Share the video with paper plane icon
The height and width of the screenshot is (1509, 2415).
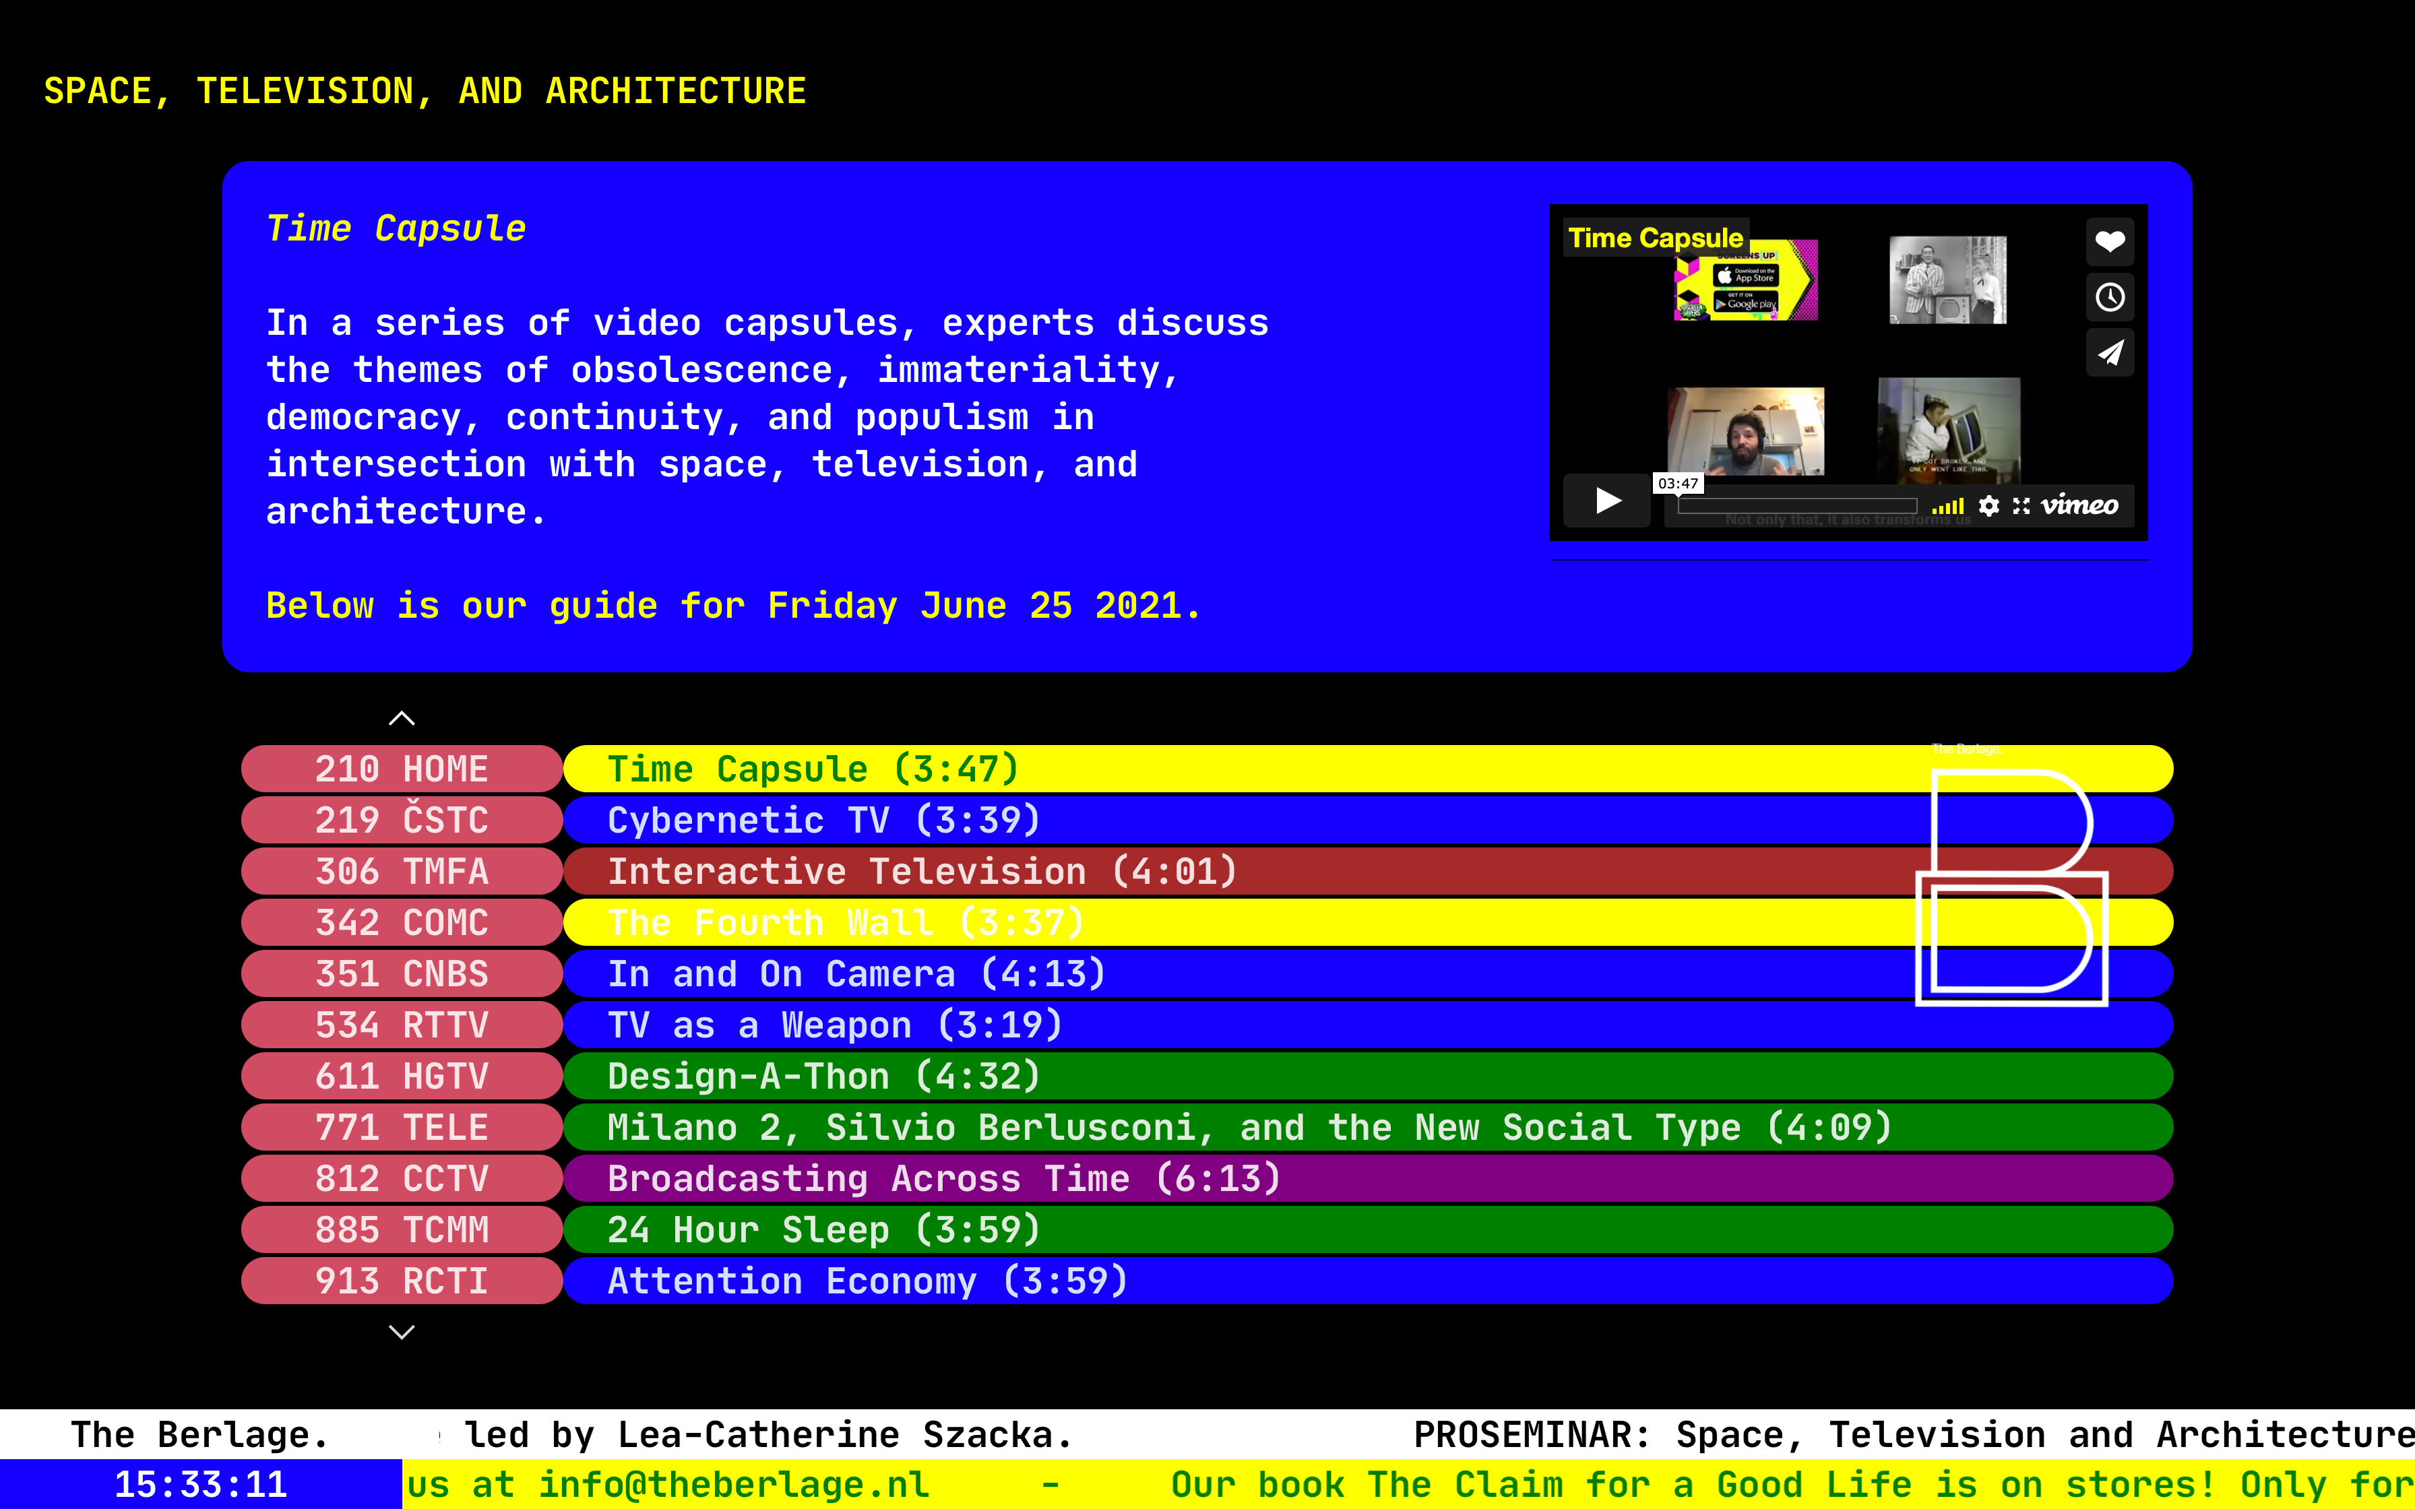click(x=2110, y=352)
